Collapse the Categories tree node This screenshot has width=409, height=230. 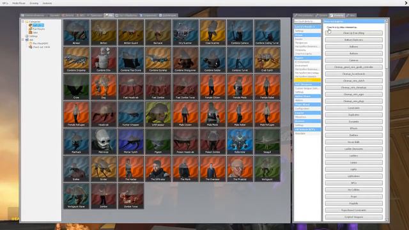[23, 21]
